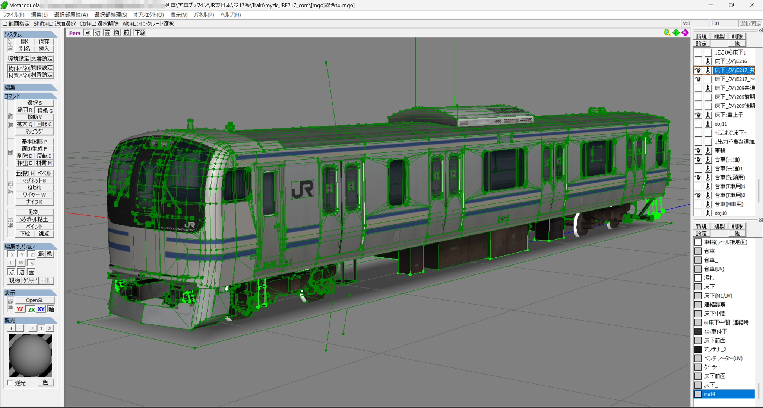763x408 pixels.
Task: Open the ヘルプ(H) menu
Action: [231, 15]
